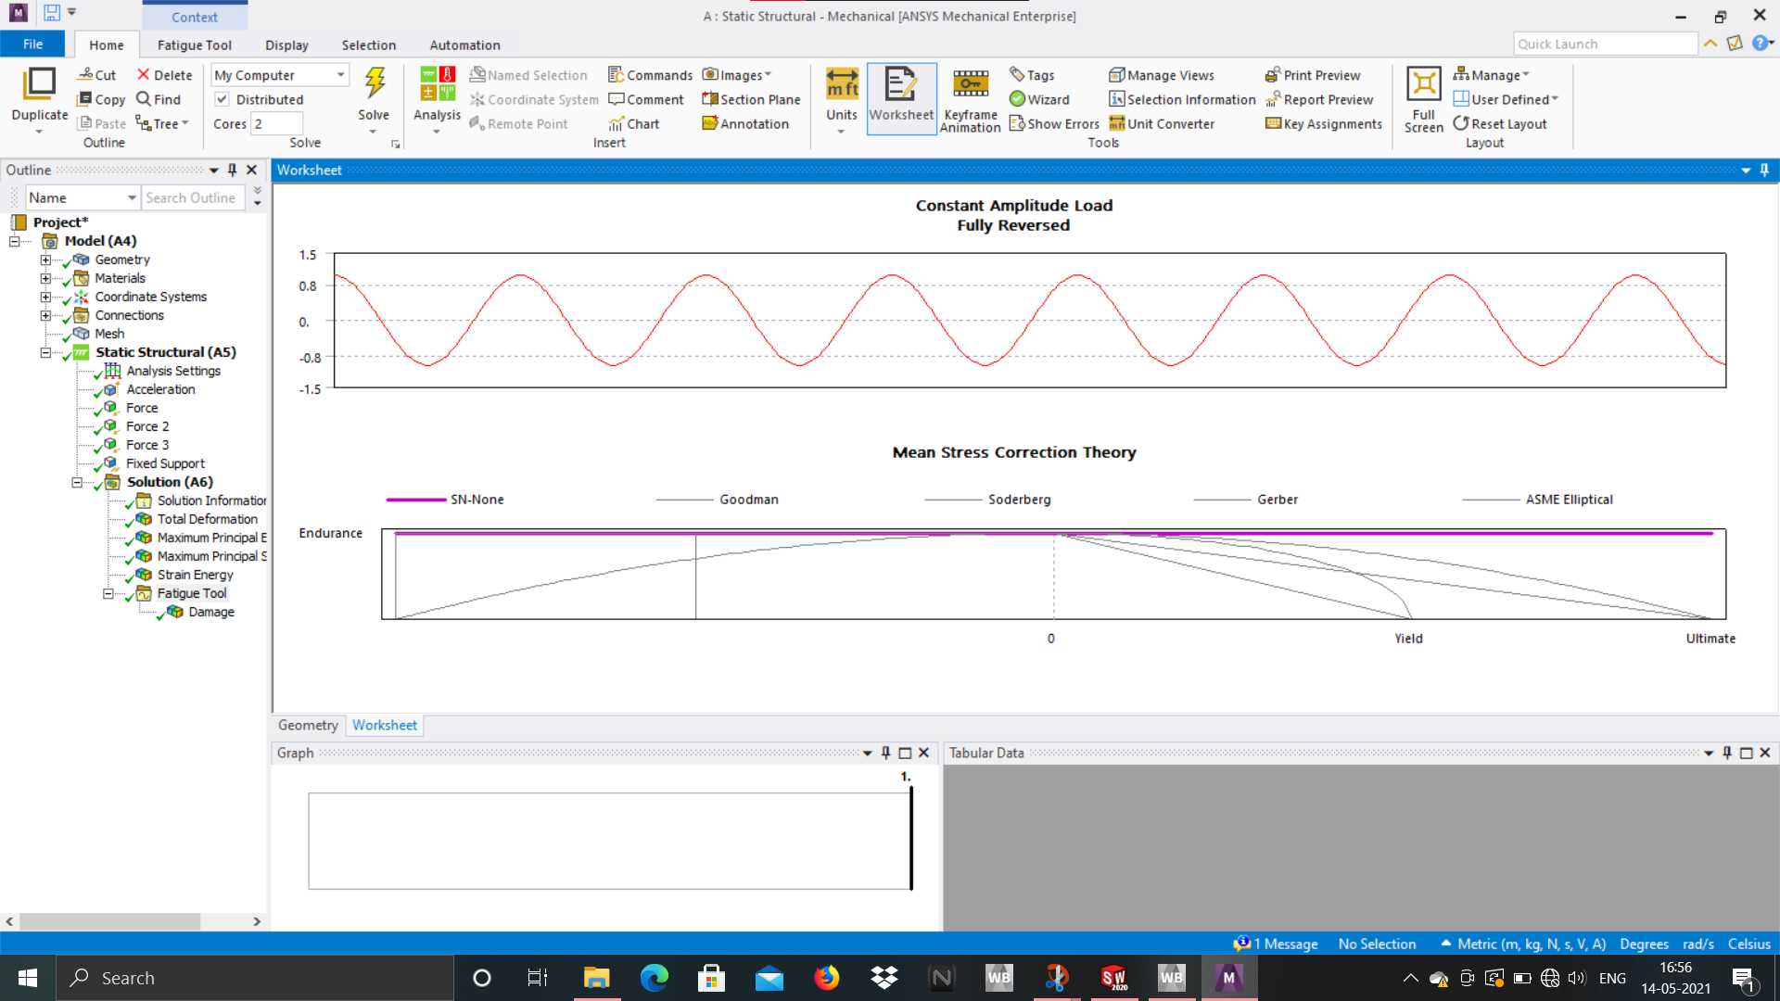The image size is (1780, 1001).
Task: Click the Cores number field
Action: click(x=277, y=123)
